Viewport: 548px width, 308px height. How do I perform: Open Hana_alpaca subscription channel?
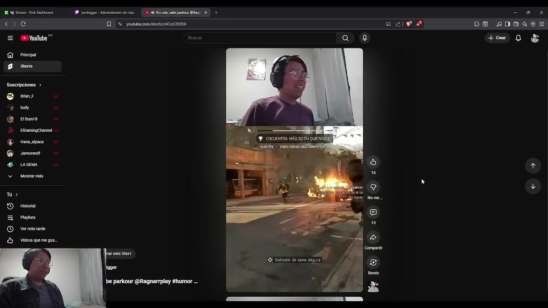click(x=33, y=142)
